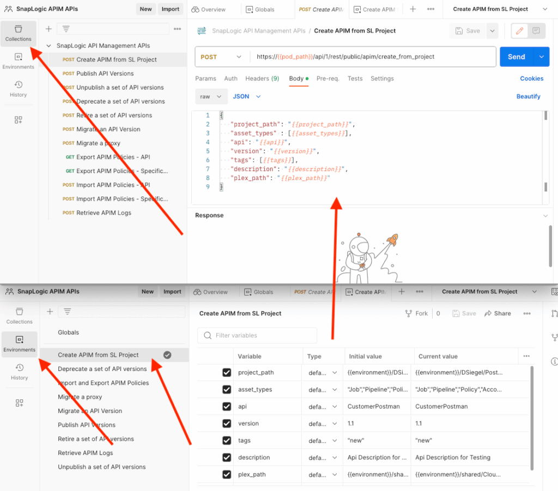This screenshot has height=491, width=558.
Task: Click the Beautify link
Action: (528, 97)
